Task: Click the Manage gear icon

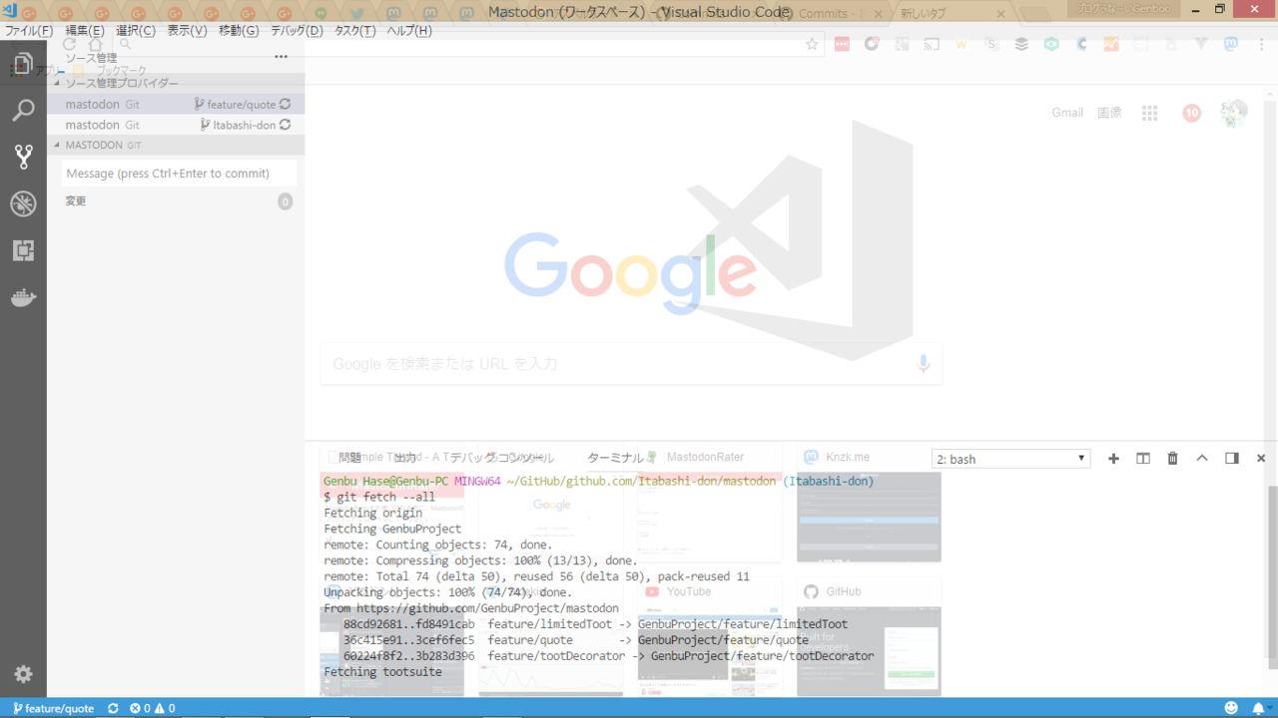Action: [x=23, y=674]
